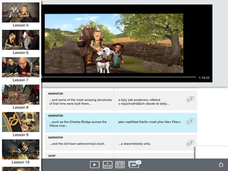The height and width of the screenshot is (171, 228).
Task: Switch to two-column text-only view
Action: point(120,165)
